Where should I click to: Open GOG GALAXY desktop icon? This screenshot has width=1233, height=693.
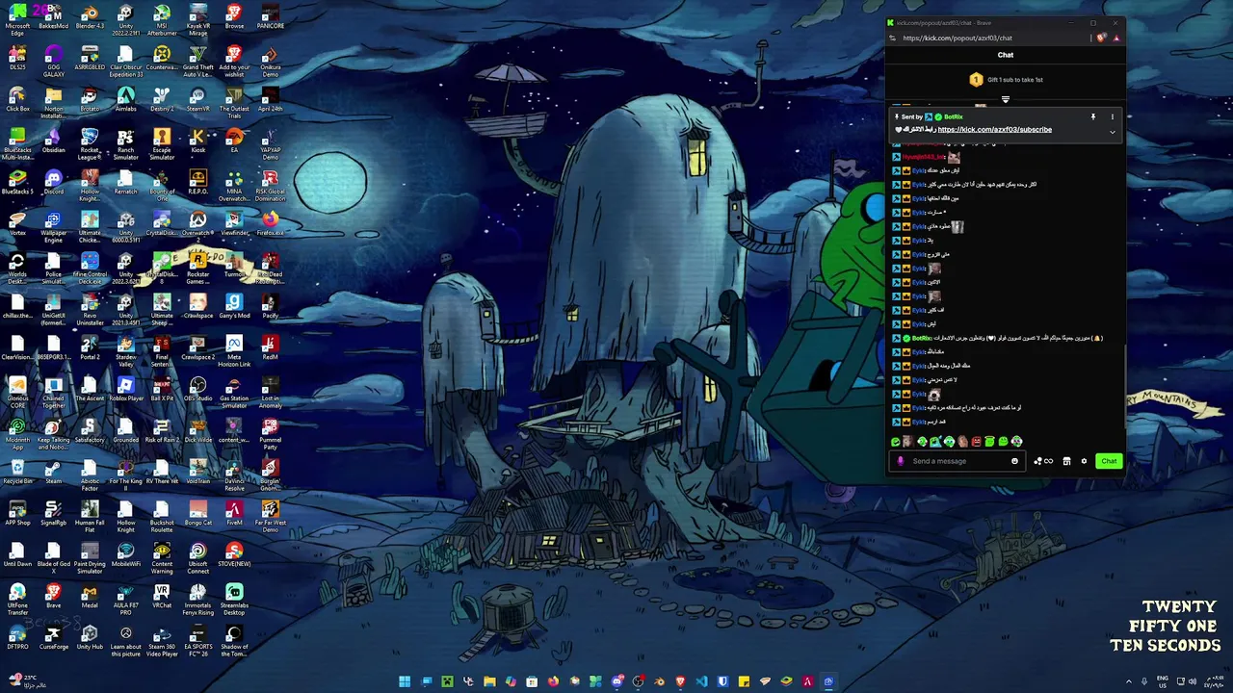pyautogui.click(x=53, y=59)
